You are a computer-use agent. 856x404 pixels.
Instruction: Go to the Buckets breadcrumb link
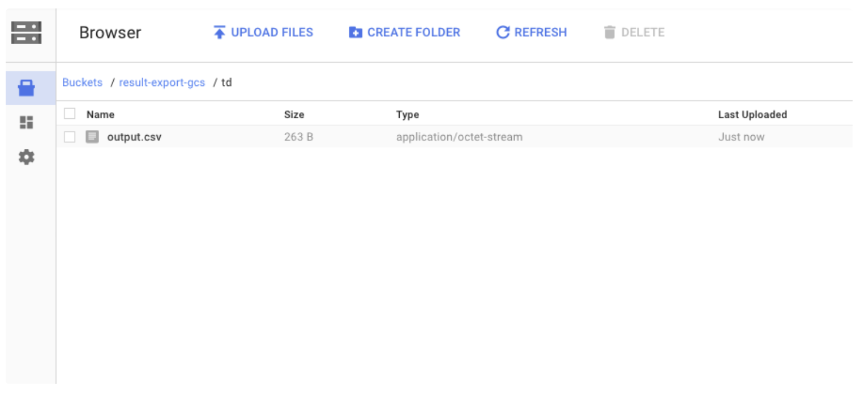point(82,83)
